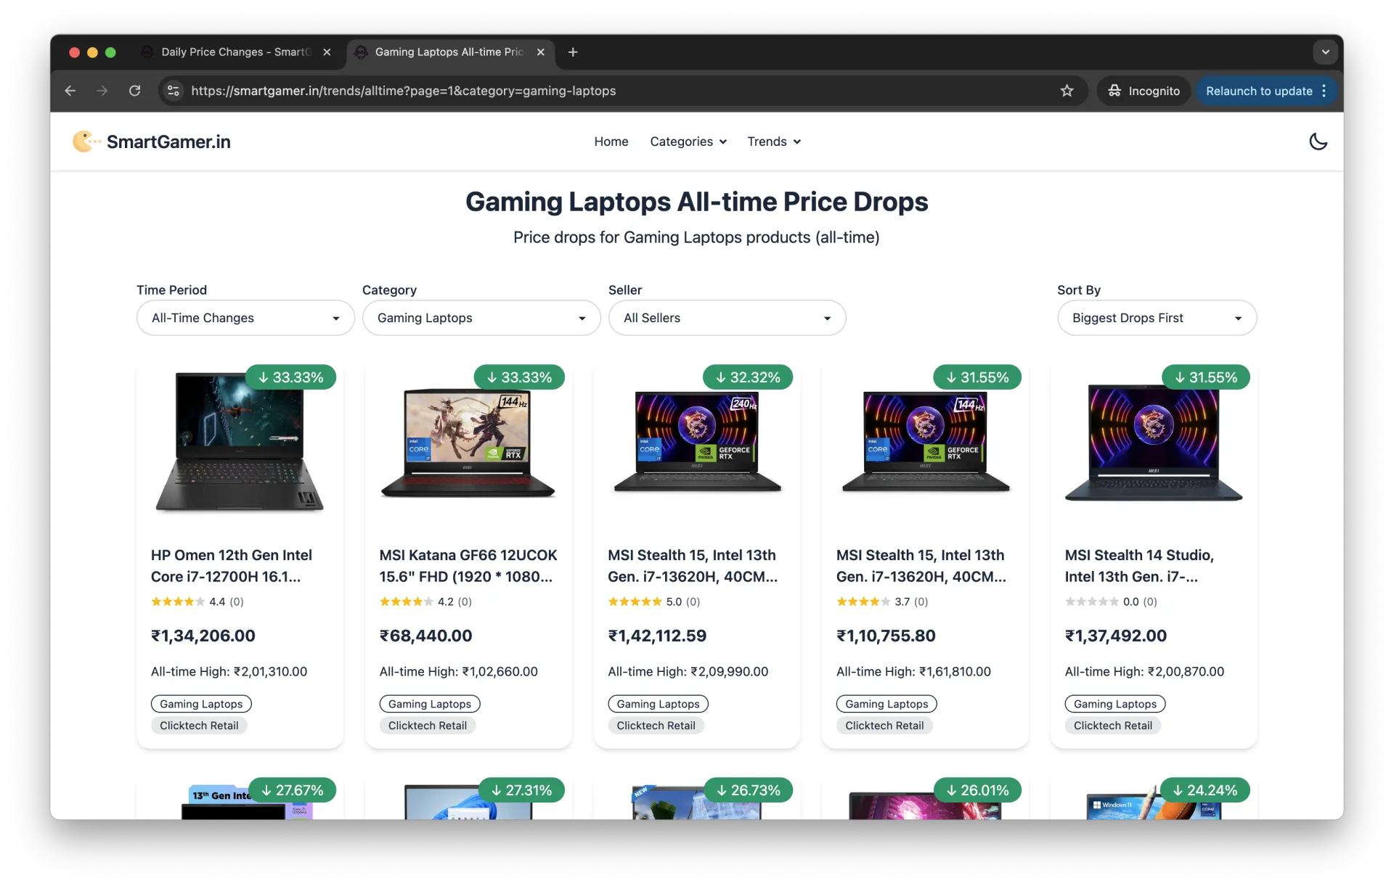Click the Home navigation link
The height and width of the screenshot is (886, 1394).
point(611,141)
